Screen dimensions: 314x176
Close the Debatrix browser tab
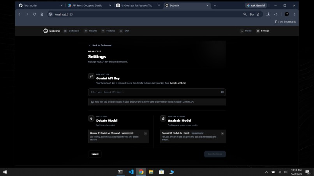pyautogui.click(x=208, y=5)
